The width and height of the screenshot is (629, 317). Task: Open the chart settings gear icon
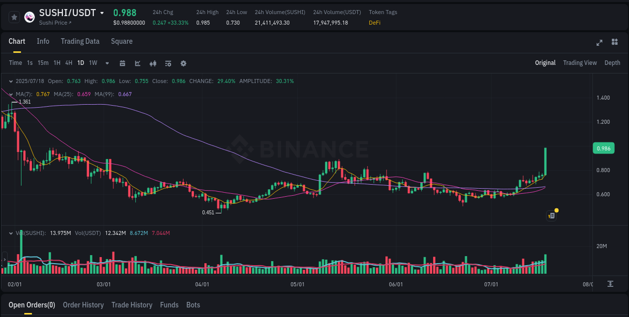click(183, 63)
